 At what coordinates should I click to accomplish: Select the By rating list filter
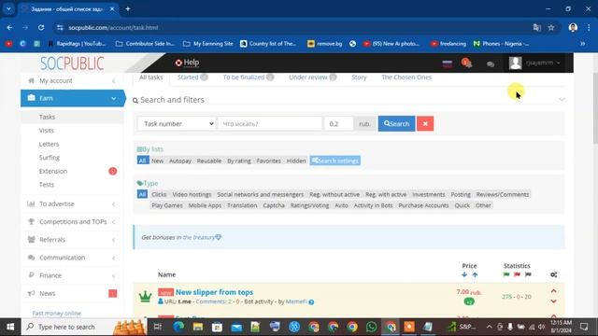point(239,161)
